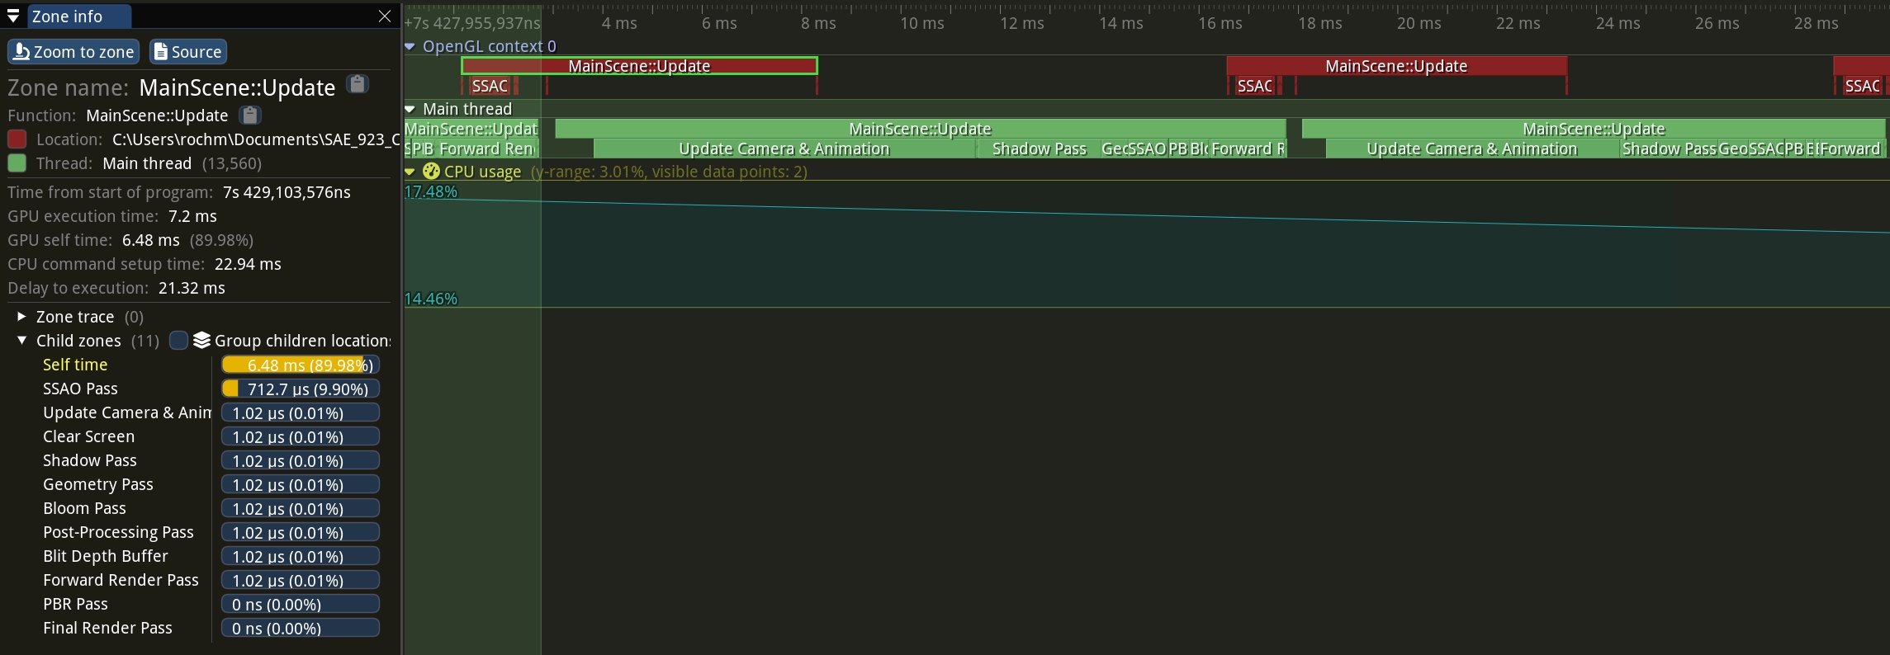The width and height of the screenshot is (1890, 655).
Task: Collapse the OpenGL context 0 row
Action: [x=410, y=46]
